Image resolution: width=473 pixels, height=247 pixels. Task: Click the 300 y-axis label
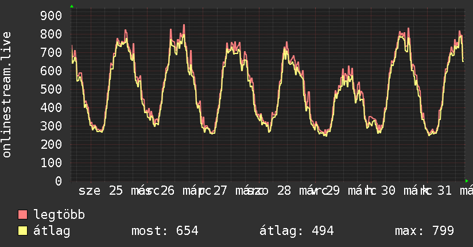point(51,126)
